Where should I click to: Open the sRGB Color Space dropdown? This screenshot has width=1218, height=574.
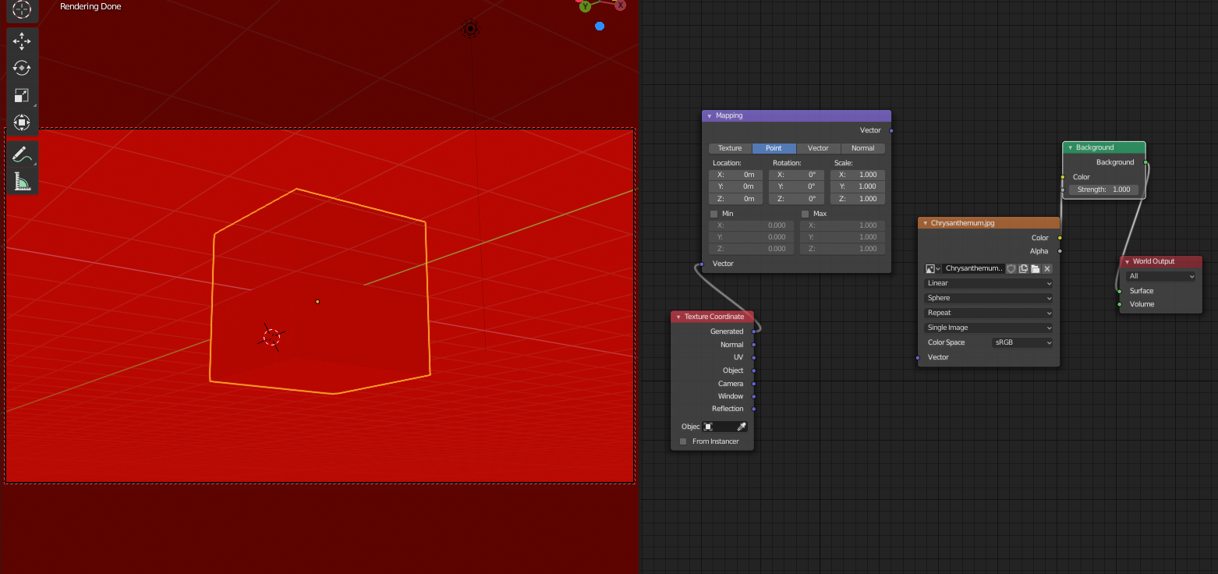(1022, 342)
